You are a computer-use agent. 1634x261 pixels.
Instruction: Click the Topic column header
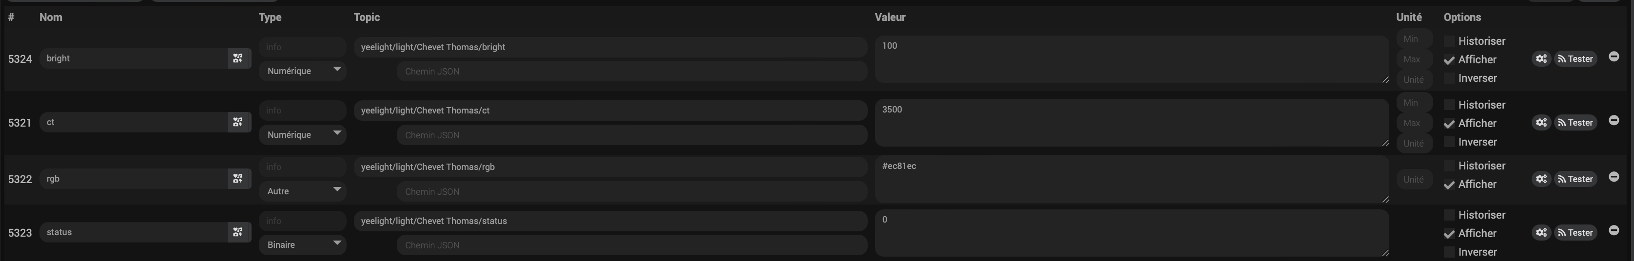367,17
